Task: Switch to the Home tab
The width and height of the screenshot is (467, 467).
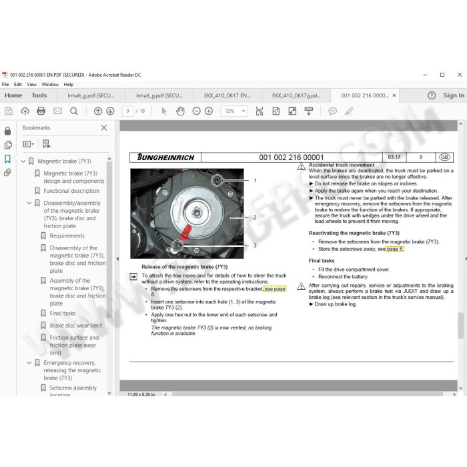Action: pos(13,95)
